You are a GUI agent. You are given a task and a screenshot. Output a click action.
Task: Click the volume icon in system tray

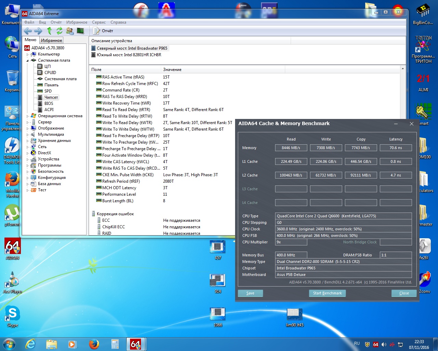point(384,344)
